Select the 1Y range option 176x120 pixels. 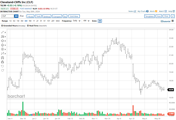pos(34,21)
